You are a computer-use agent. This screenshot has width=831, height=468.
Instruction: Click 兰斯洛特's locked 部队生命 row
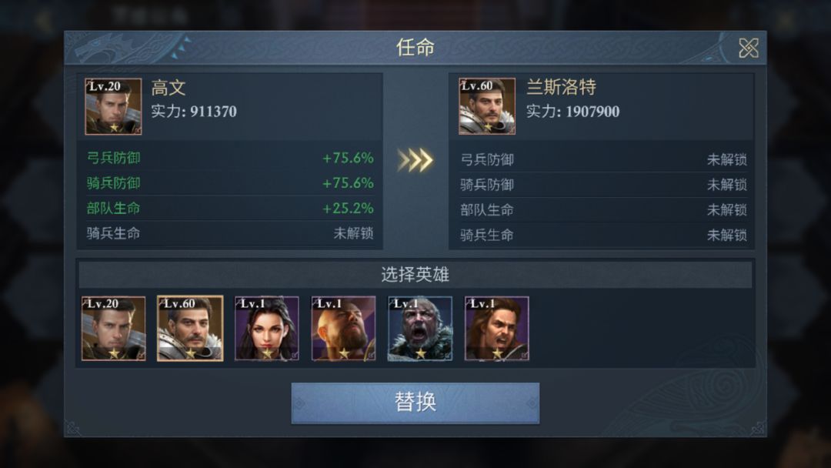603,210
